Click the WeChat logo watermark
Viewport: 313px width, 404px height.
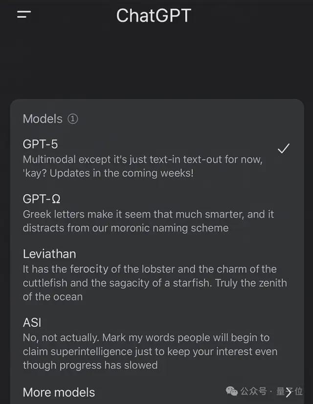click(232, 391)
